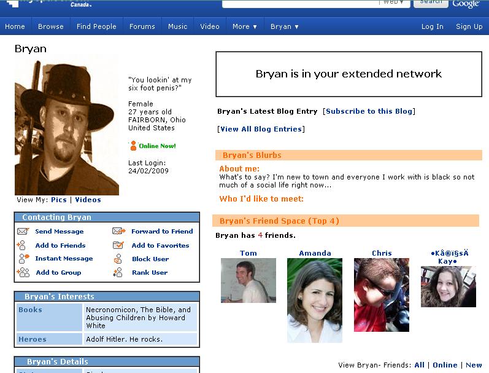Click the Search button
This screenshot has width=489, height=373.
point(431,3)
